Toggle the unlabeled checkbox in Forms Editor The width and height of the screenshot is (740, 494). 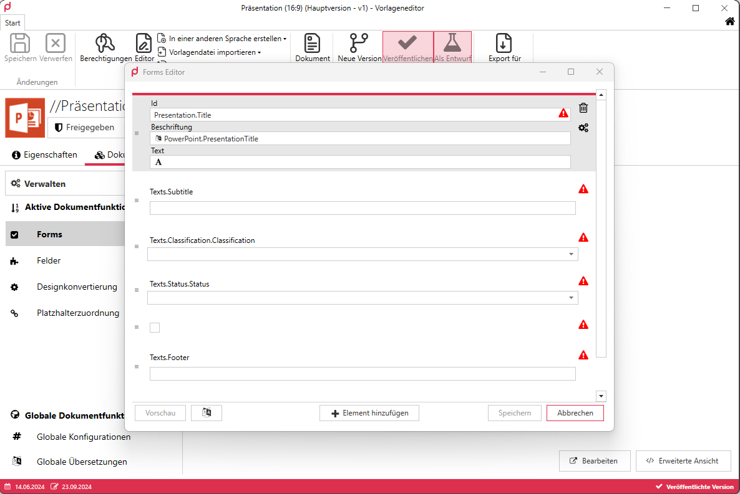pyautogui.click(x=155, y=328)
